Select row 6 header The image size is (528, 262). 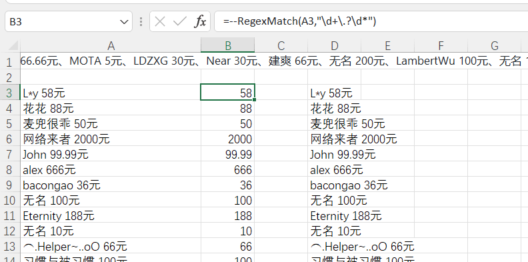9,139
